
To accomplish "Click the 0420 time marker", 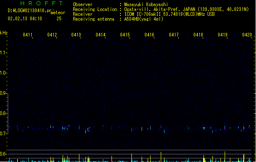I will click(x=247, y=35).
